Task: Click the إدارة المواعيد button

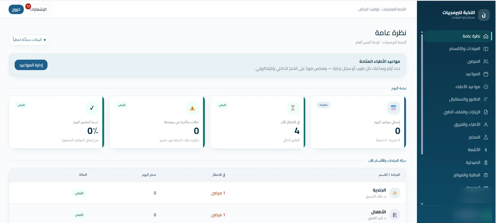Action: (31, 65)
